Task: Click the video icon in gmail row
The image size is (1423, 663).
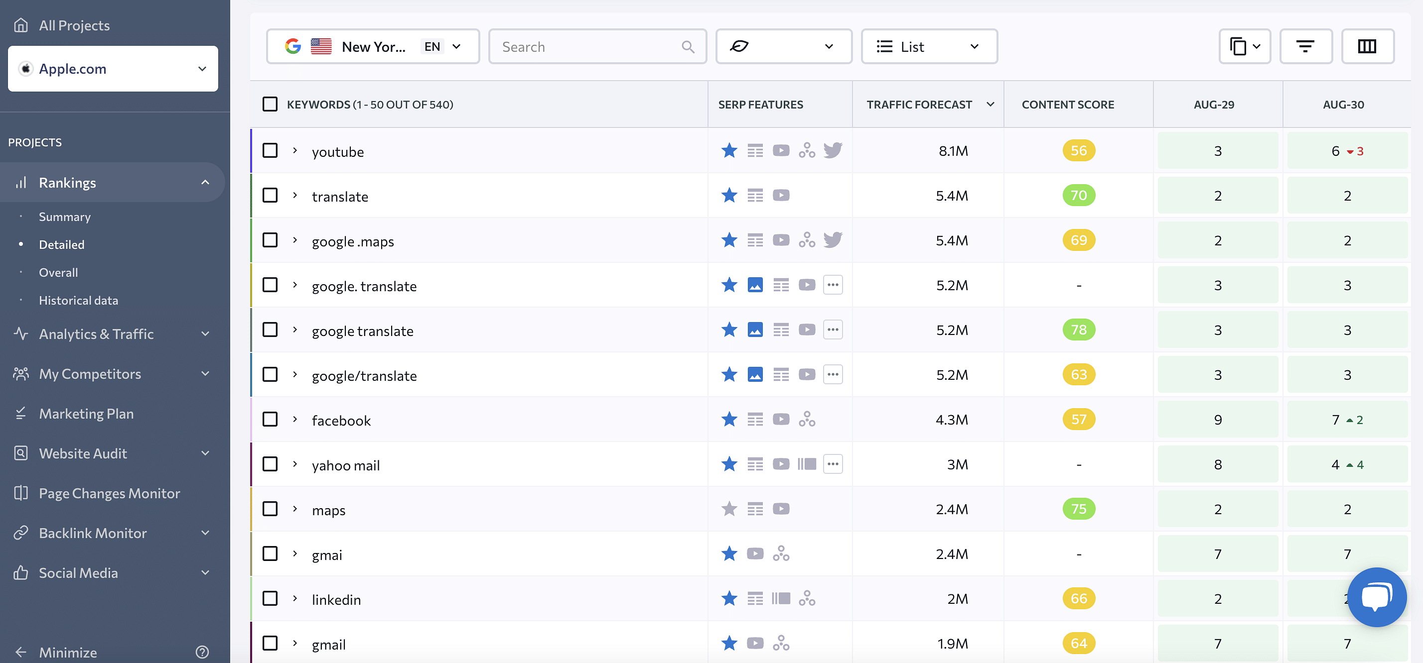Action: click(x=755, y=643)
